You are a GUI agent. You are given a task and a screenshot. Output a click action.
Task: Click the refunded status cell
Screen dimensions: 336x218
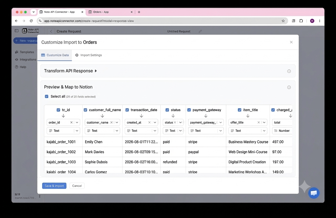173,162
